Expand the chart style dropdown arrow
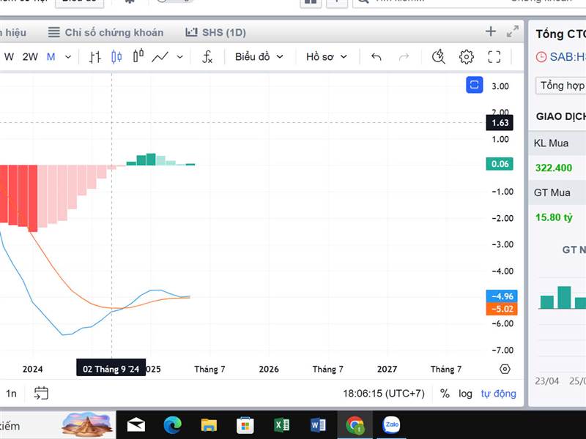This screenshot has height=439, width=586. pyautogui.click(x=180, y=57)
